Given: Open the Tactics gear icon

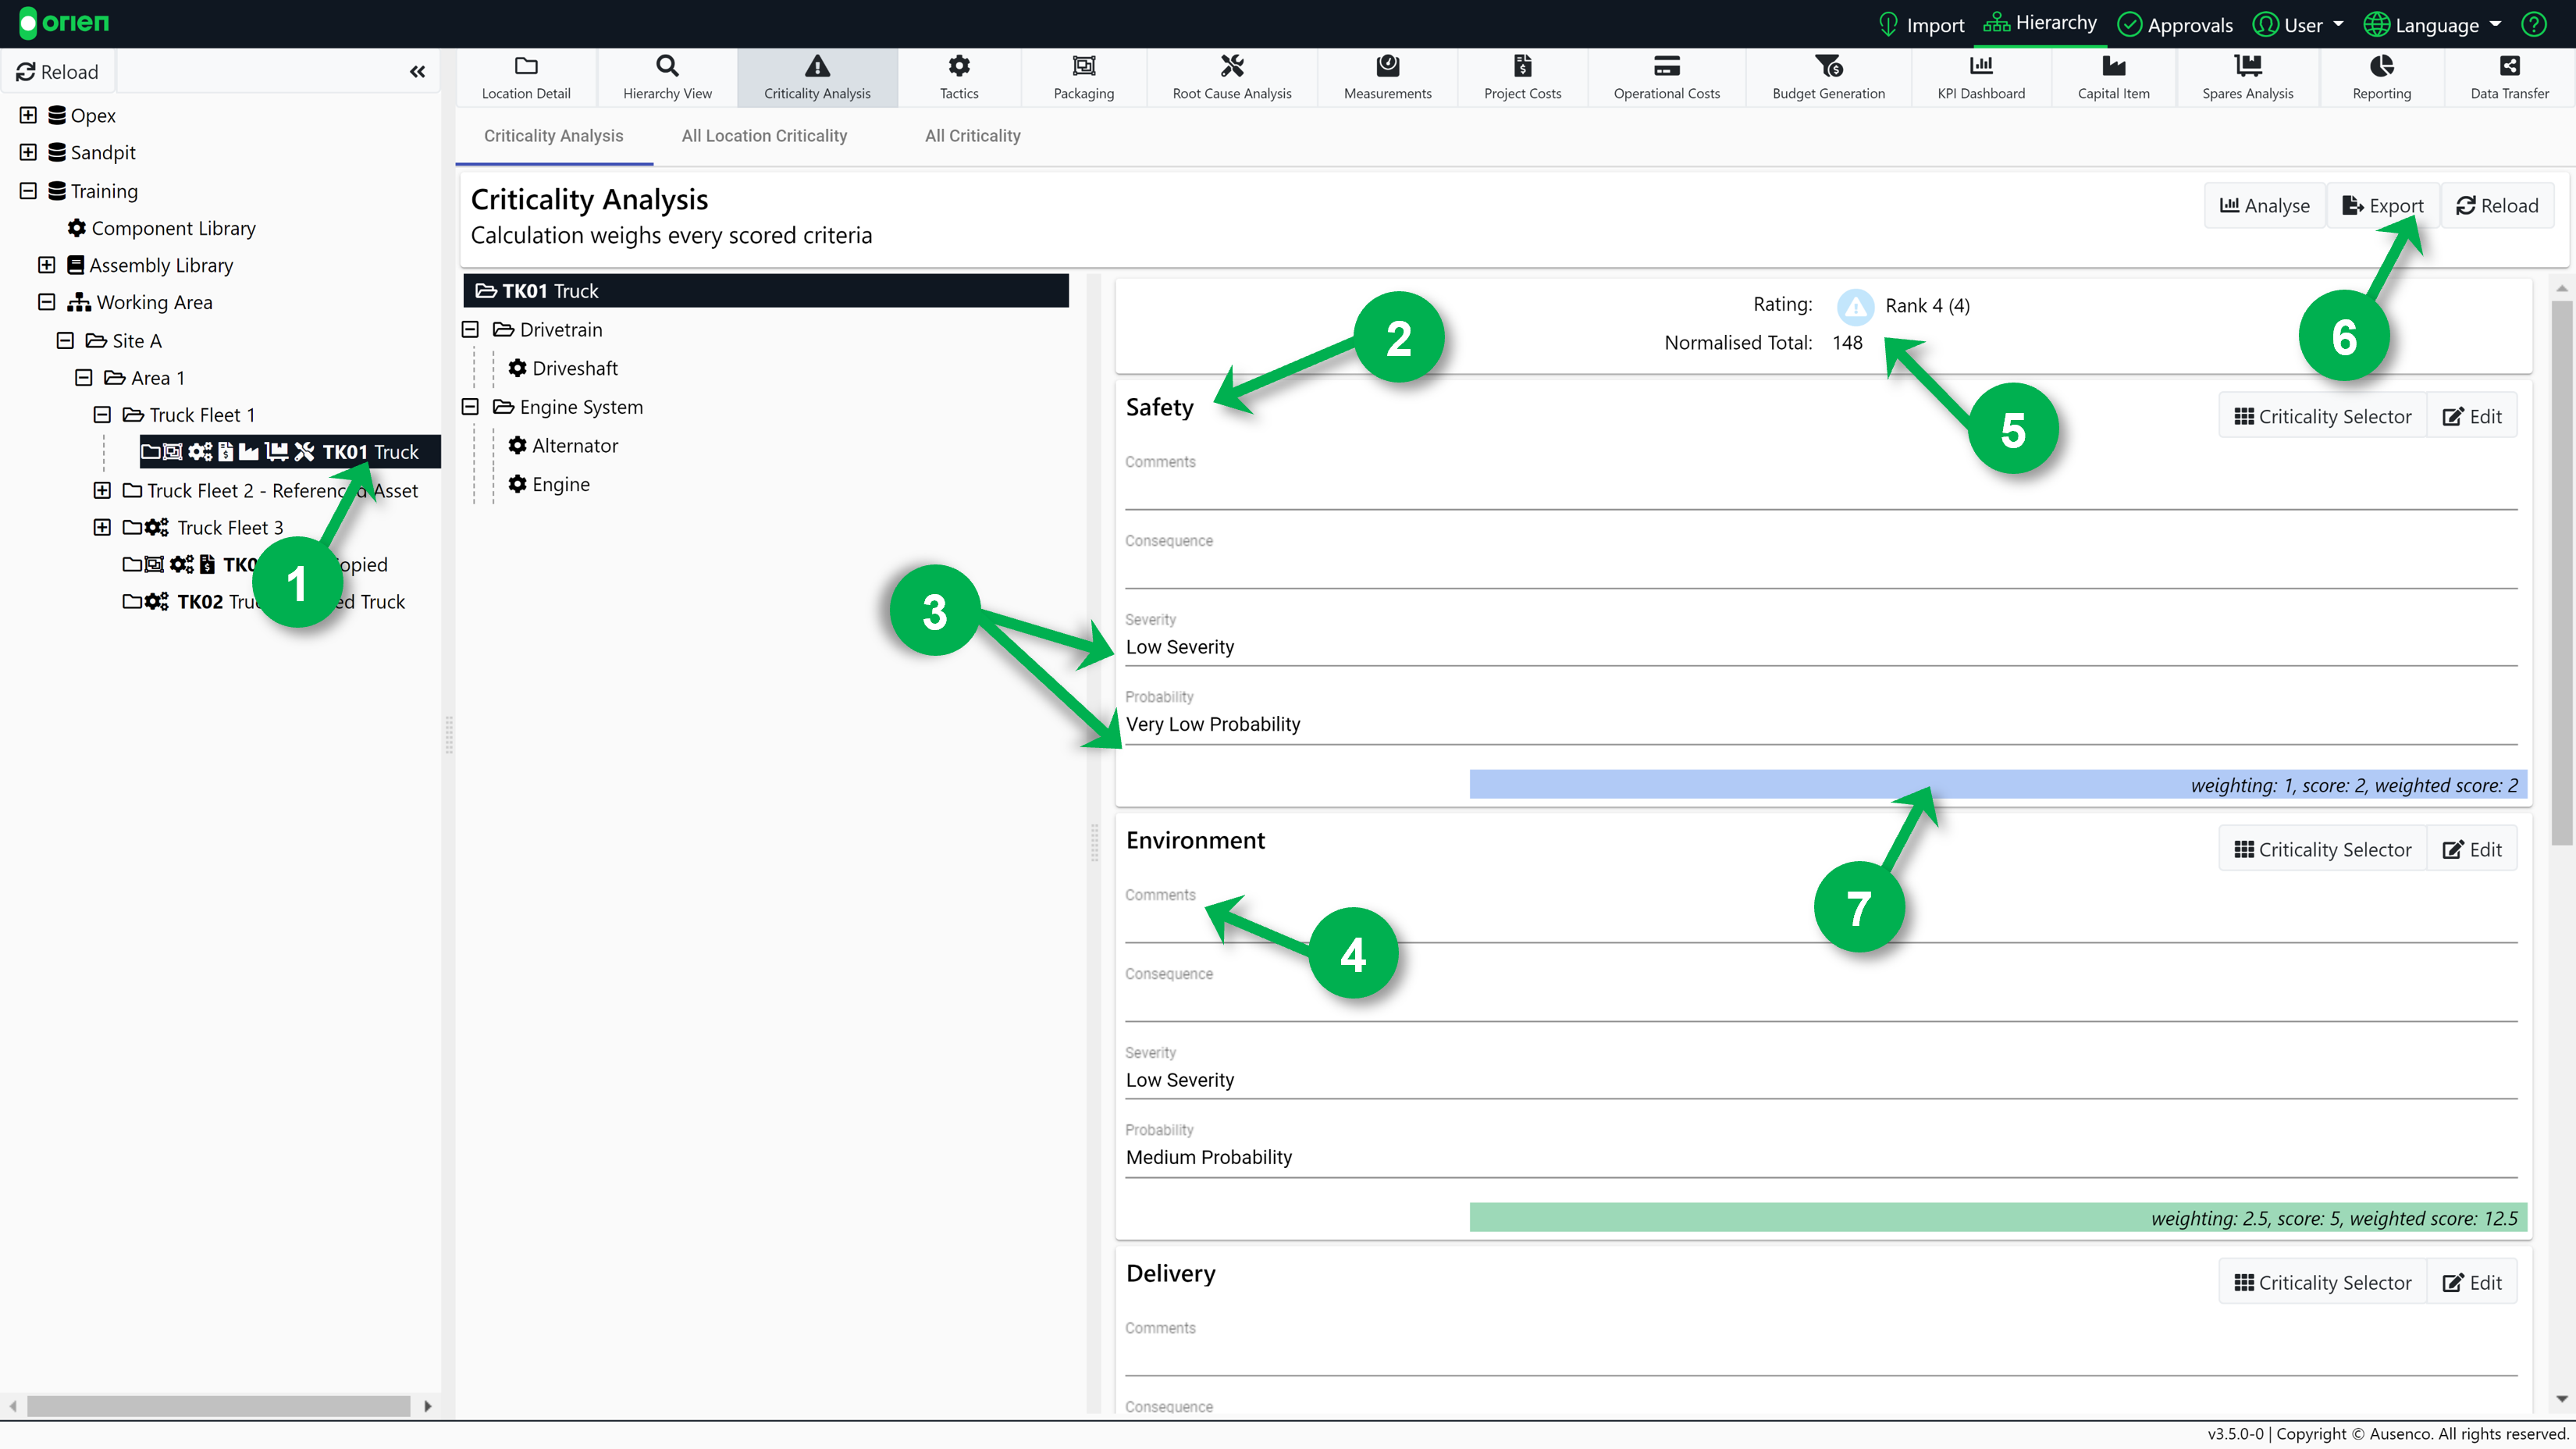Looking at the screenshot, I should (958, 66).
